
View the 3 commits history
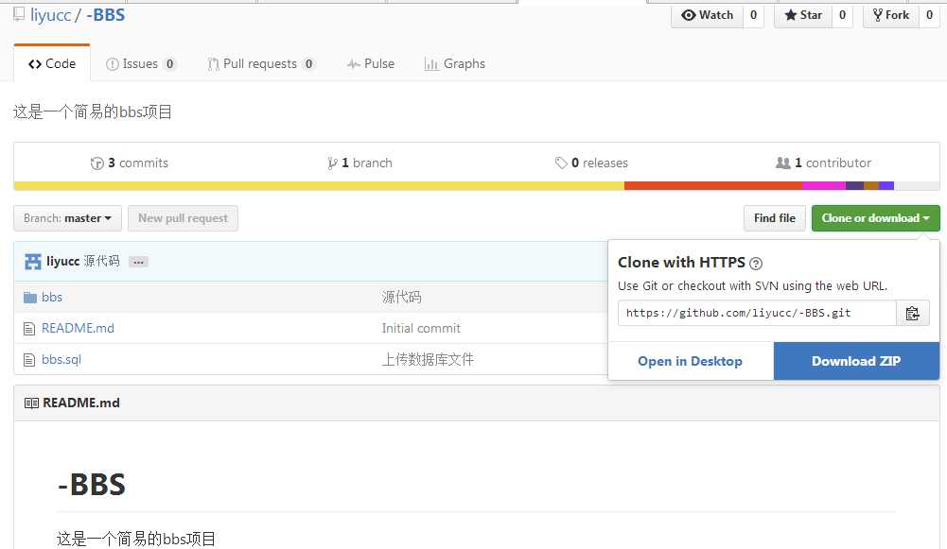point(130,163)
